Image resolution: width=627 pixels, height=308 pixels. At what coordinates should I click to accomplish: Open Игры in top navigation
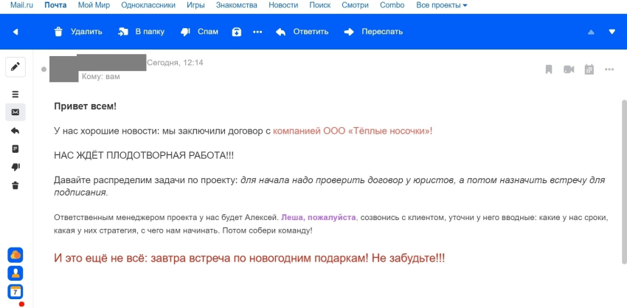pos(195,5)
